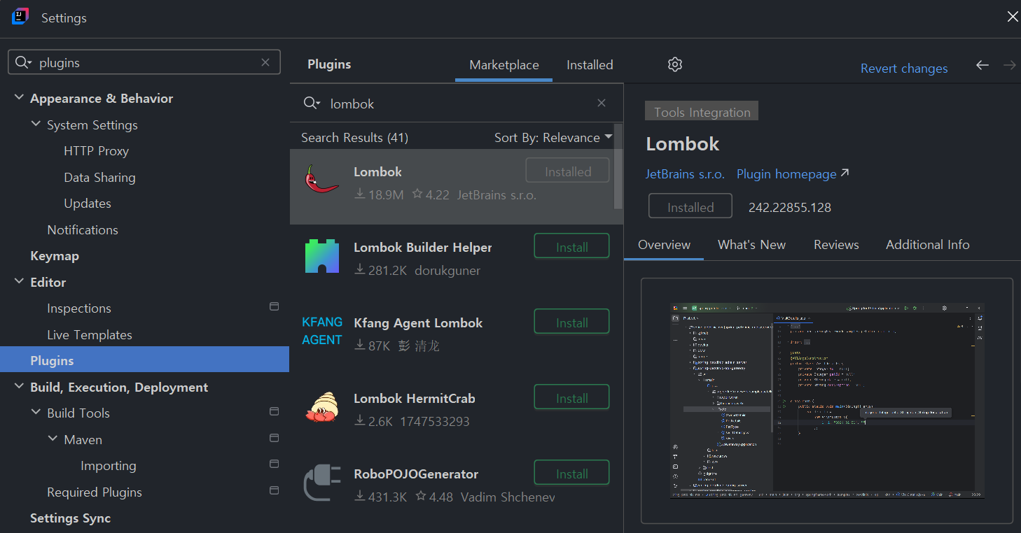Switch to the Installed tab

pyautogui.click(x=590, y=65)
